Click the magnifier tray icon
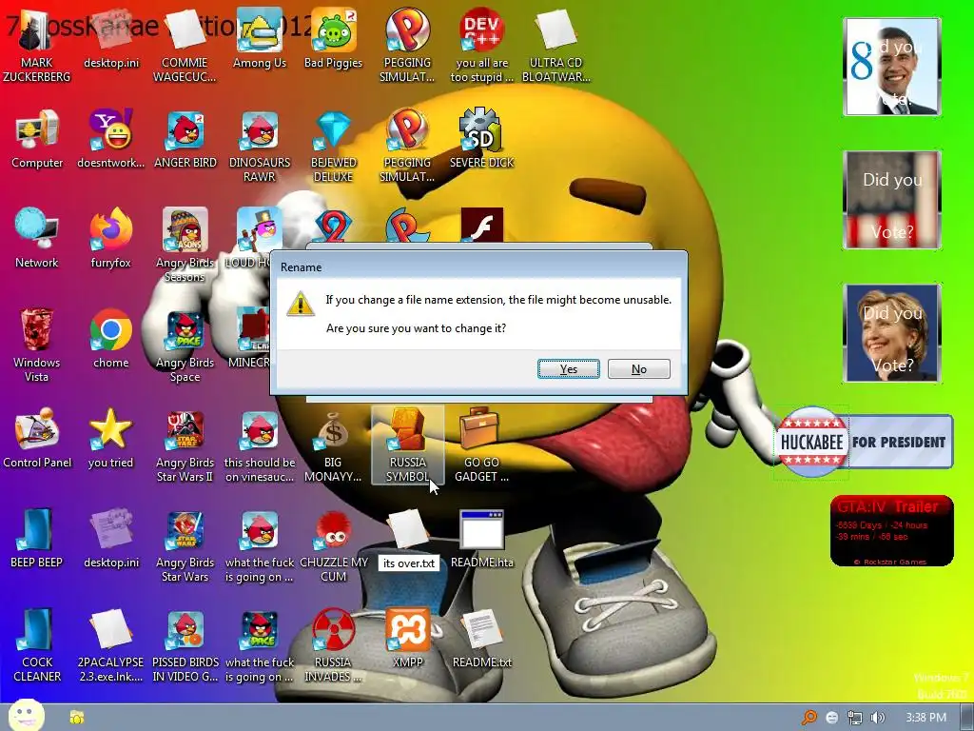974x731 pixels. [809, 718]
